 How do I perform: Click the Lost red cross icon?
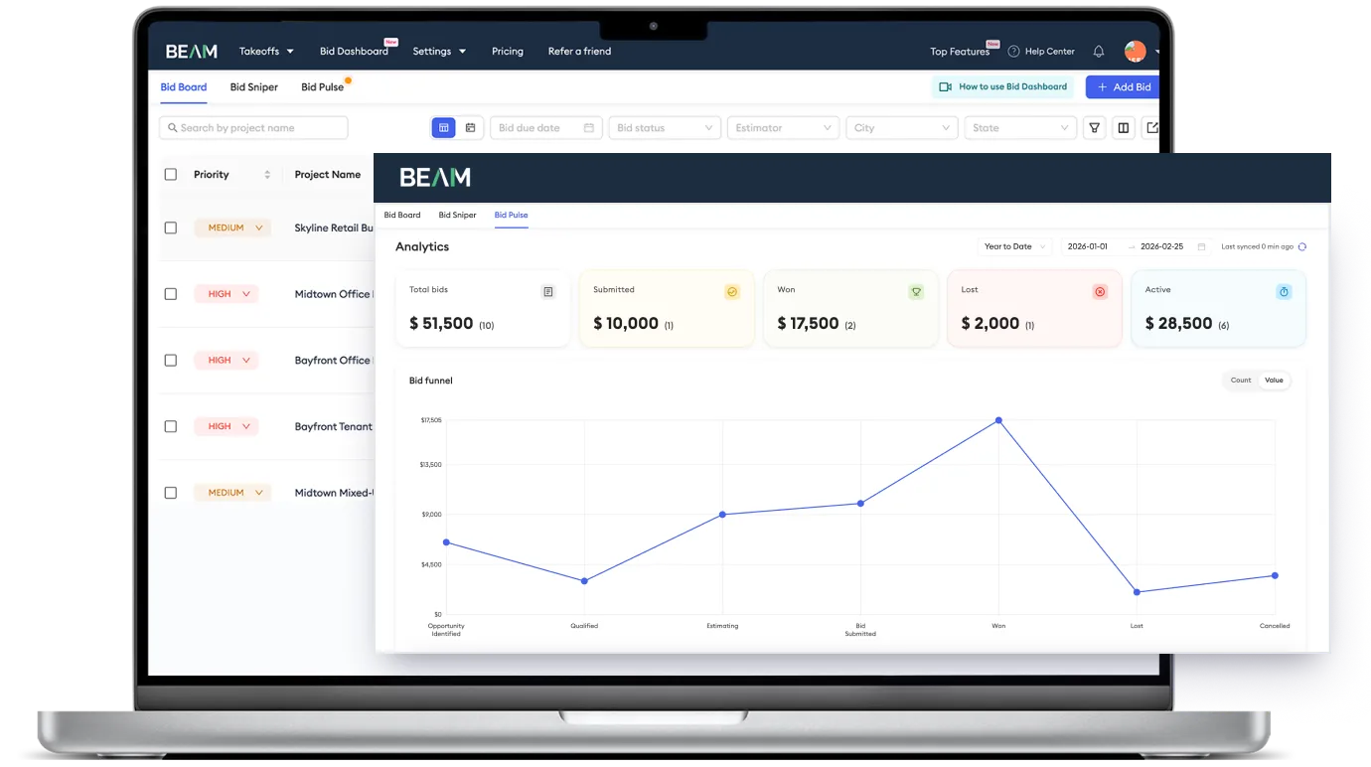click(x=1100, y=292)
